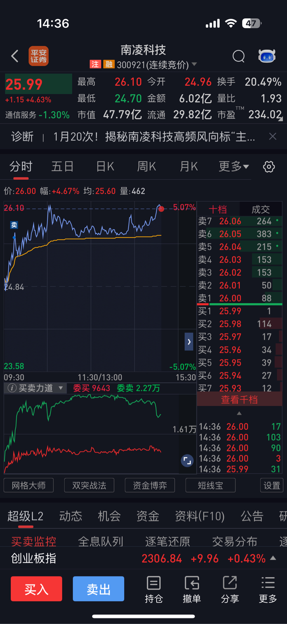This screenshot has height=624, width=287.
Task: Open the 撤单 cancel order icon
Action: pyautogui.click(x=192, y=590)
